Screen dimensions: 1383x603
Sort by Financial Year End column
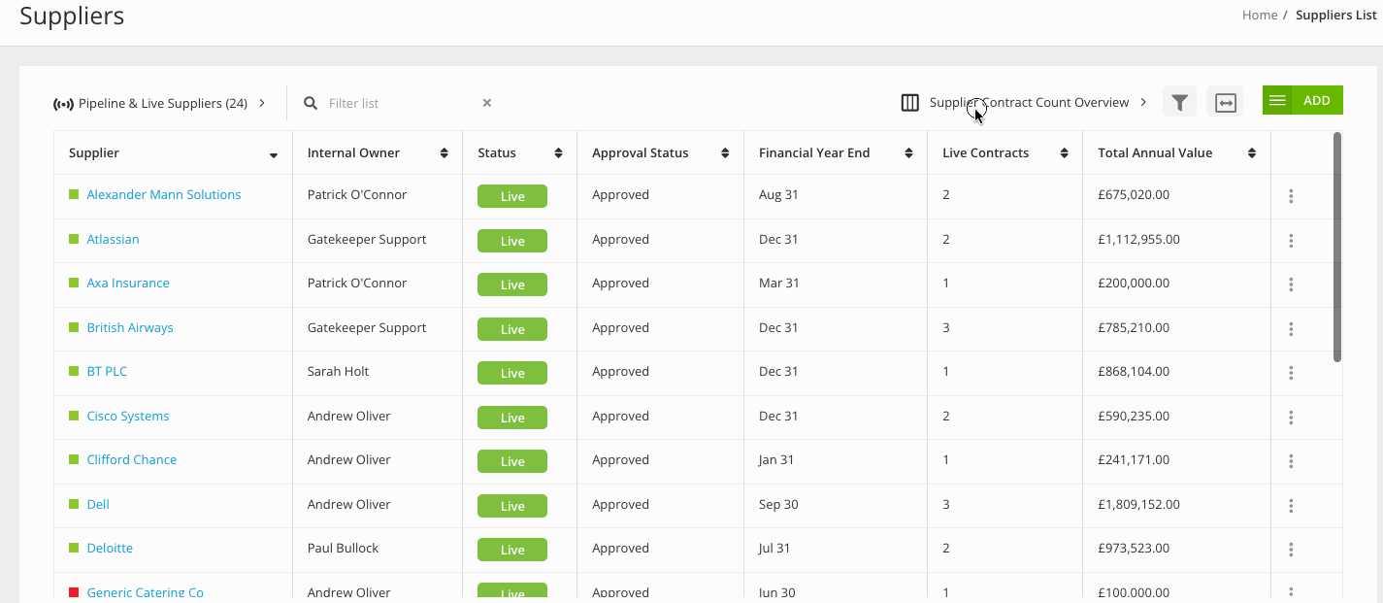click(x=908, y=153)
